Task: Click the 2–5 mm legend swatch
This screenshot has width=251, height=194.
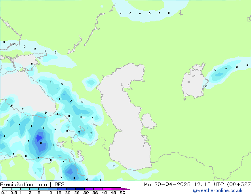Action: pyautogui.click(x=34, y=189)
